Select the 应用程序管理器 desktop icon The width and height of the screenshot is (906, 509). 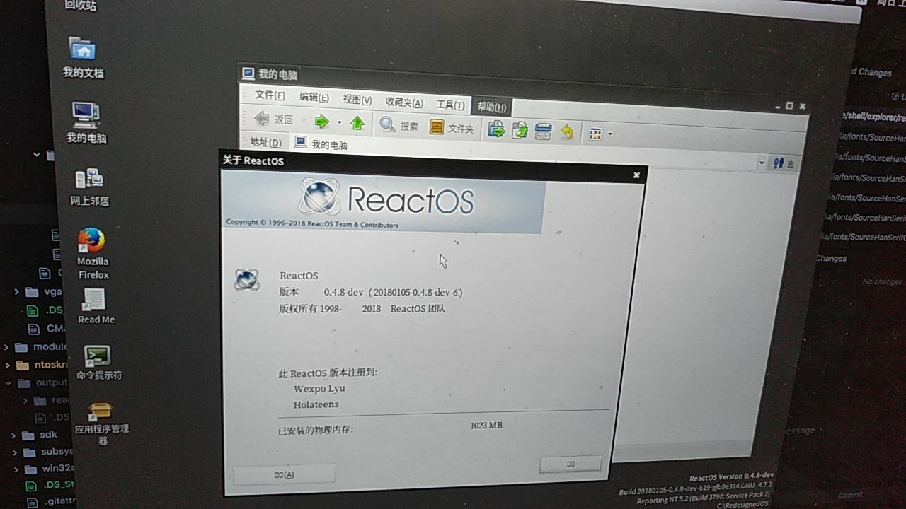(103, 423)
